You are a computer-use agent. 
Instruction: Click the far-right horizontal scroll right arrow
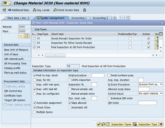[x=157, y=55]
